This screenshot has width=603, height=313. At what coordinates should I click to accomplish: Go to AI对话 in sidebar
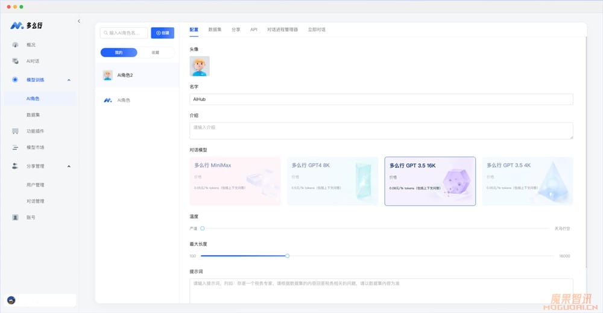click(33, 61)
